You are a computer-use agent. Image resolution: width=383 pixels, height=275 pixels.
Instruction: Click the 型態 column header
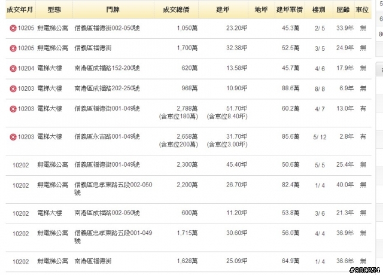pyautogui.click(x=54, y=10)
